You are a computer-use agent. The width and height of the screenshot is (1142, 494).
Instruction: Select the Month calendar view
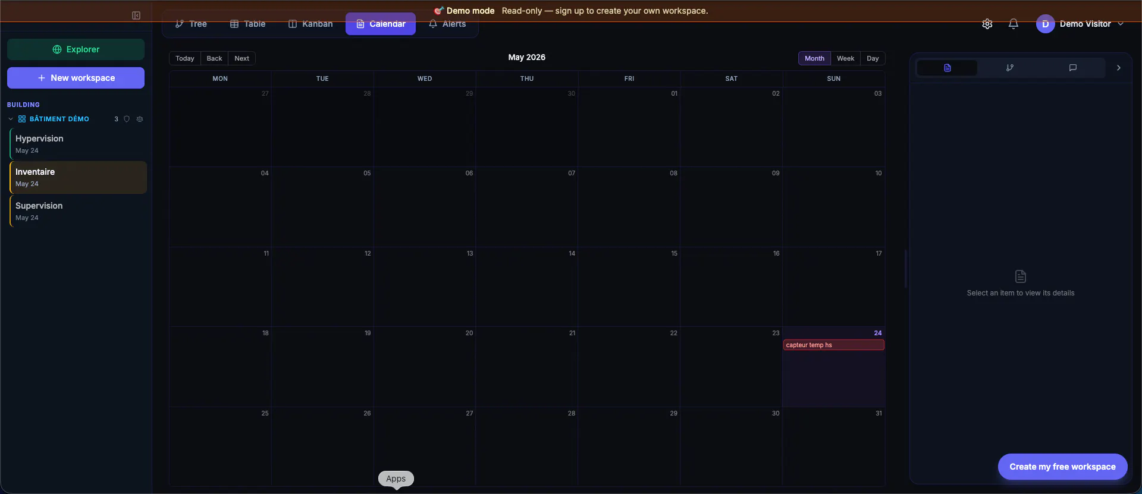click(814, 58)
